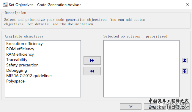Click inside the Selected objectives list box
The height and width of the screenshot is (112, 192).
[x=141, y=69]
